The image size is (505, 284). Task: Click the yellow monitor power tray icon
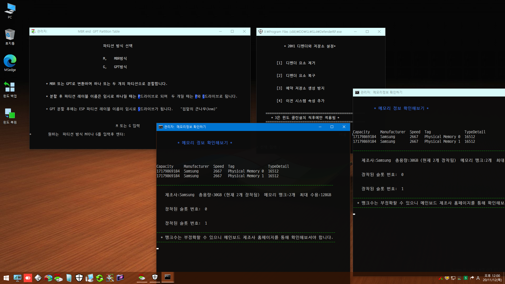click(x=447, y=278)
